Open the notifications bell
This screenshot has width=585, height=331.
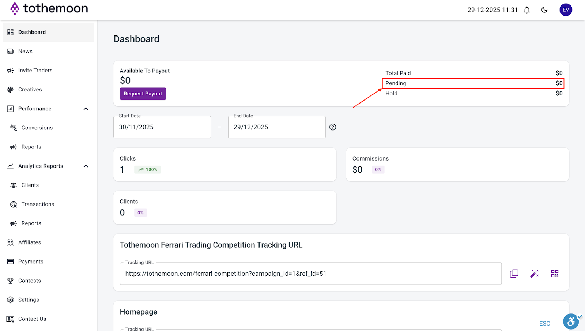click(x=527, y=10)
